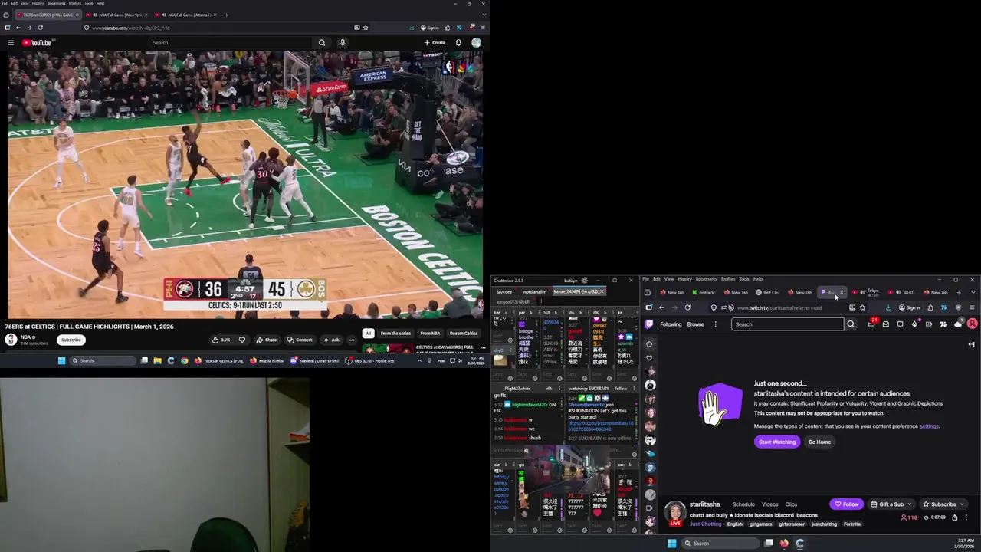This screenshot has width=981, height=552.
Task: Reload the YouTube page in top browser
Action: (41, 28)
